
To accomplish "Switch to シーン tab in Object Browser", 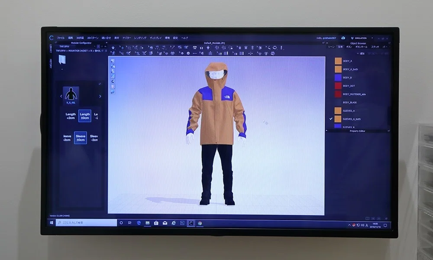I will tap(331, 47).
